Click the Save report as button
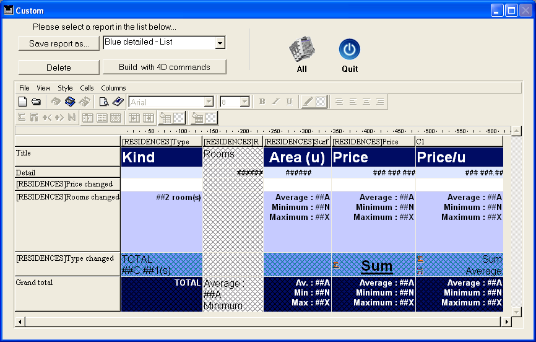The width and height of the screenshot is (536, 342). [59, 43]
